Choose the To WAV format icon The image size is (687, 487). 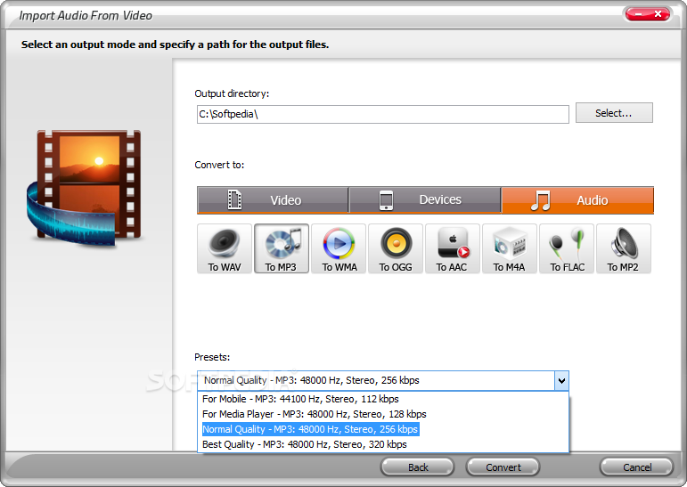pyautogui.click(x=225, y=248)
